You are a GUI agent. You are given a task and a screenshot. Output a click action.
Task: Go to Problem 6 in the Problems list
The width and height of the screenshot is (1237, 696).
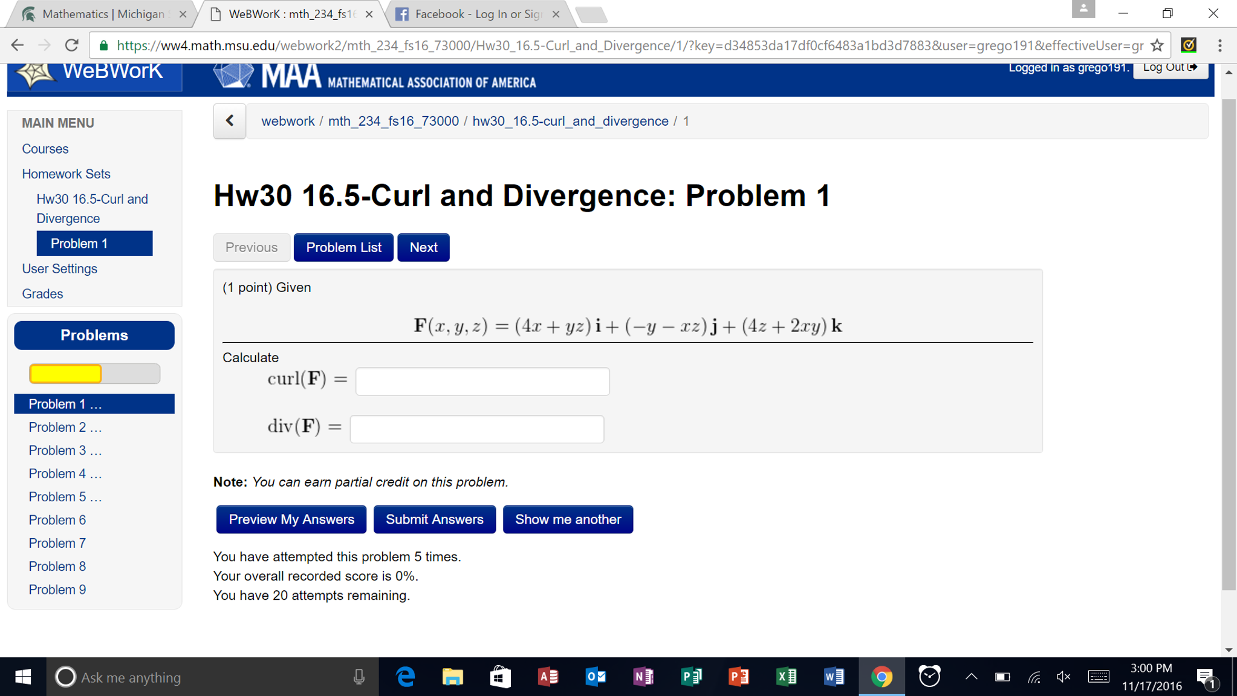[57, 520]
